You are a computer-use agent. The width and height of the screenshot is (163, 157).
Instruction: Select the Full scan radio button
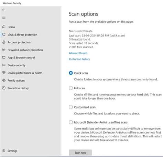(x=71, y=88)
